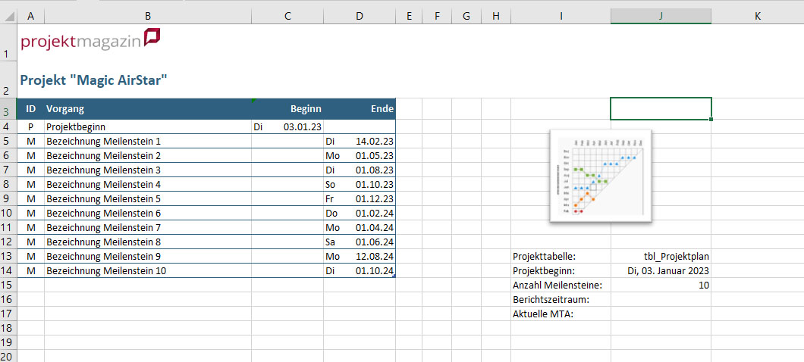Viewport: 804px width, 362px height.
Task: Click the 'Vorgang' table header cell
Action: pyautogui.click(x=147, y=109)
